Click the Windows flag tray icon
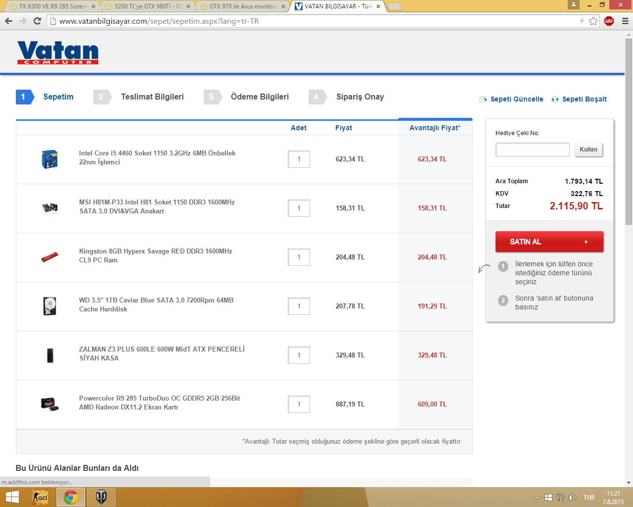Image resolution: width=633 pixels, height=507 pixels. coord(548,498)
